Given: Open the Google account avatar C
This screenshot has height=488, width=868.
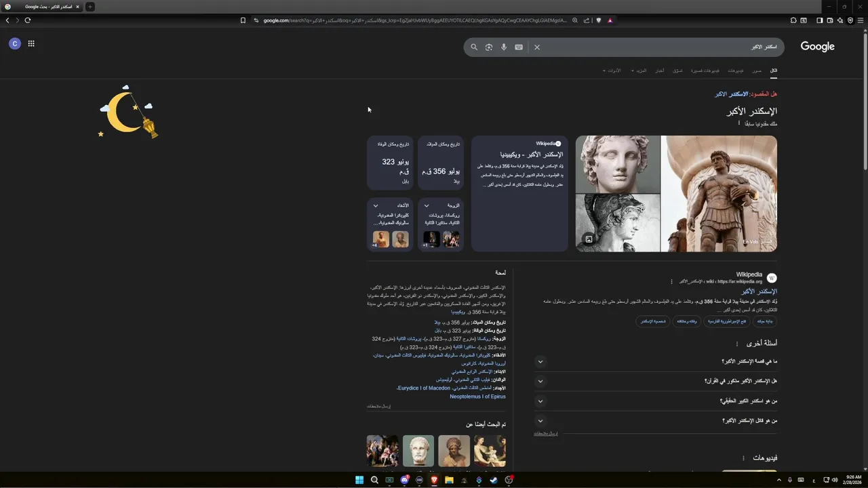Looking at the screenshot, I should click(15, 43).
